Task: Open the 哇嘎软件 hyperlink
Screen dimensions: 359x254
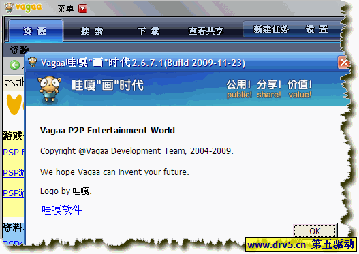Action: pyautogui.click(x=62, y=210)
